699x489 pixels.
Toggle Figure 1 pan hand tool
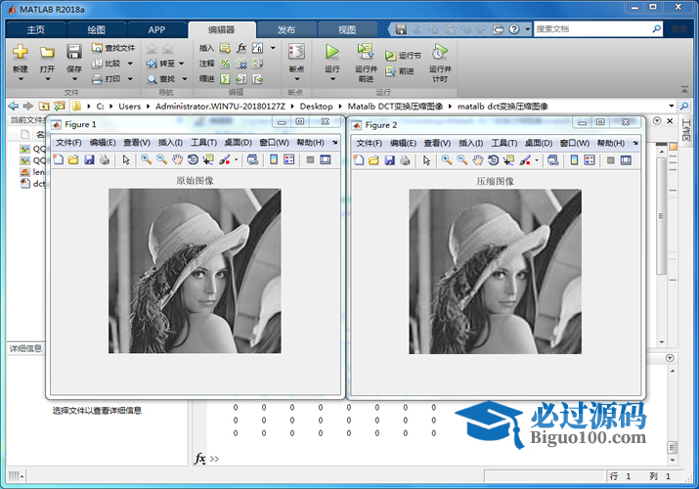point(177,159)
